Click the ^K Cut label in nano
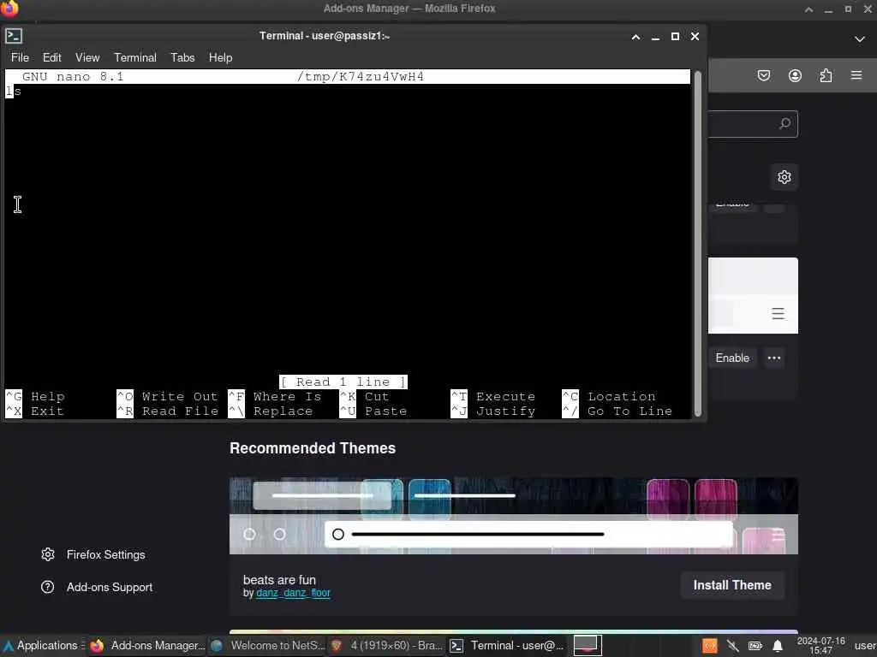The width and height of the screenshot is (877, 657). [x=364, y=397]
